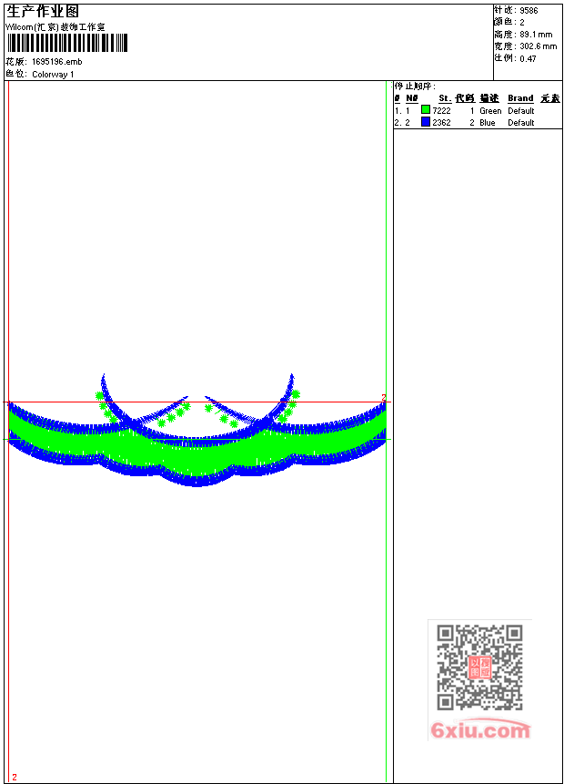The image size is (564, 784).
Task: Select 'Default' brand in the Green row
Action: pyautogui.click(x=520, y=110)
